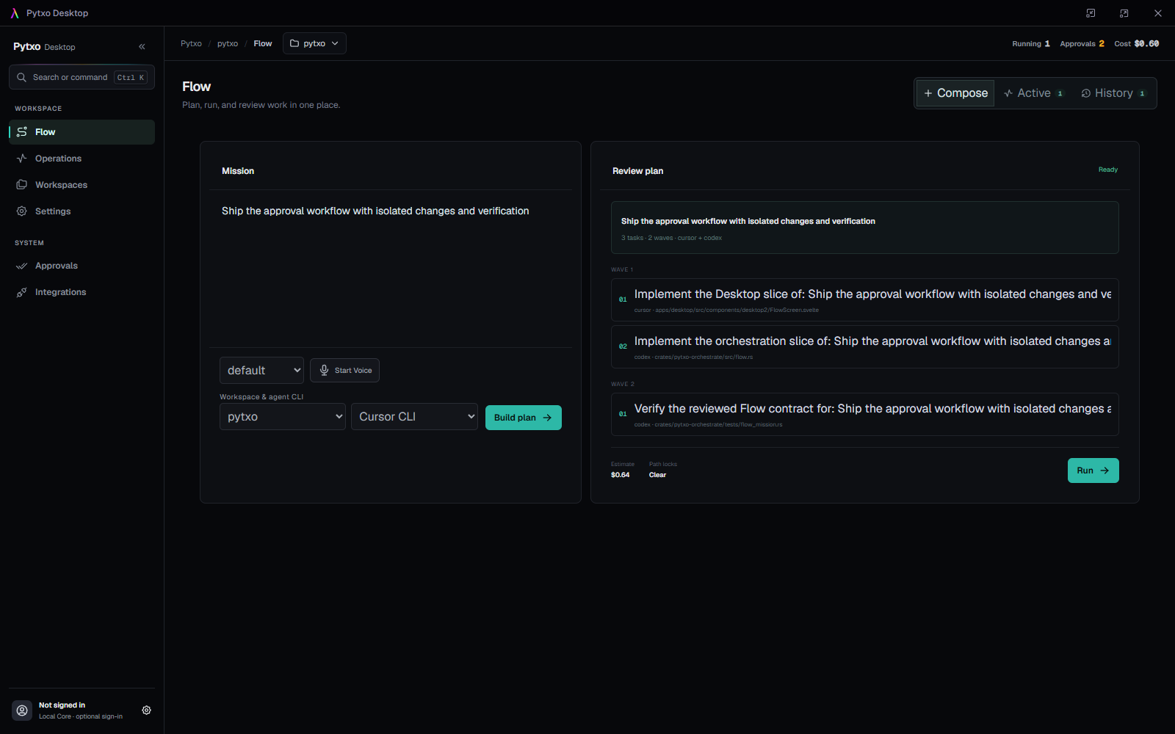Click the Ctrl K shortcut badge
This screenshot has height=734, width=1175.
click(131, 77)
